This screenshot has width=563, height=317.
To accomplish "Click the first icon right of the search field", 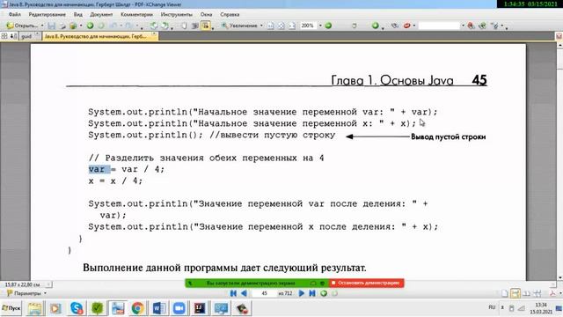I will (471, 26).
